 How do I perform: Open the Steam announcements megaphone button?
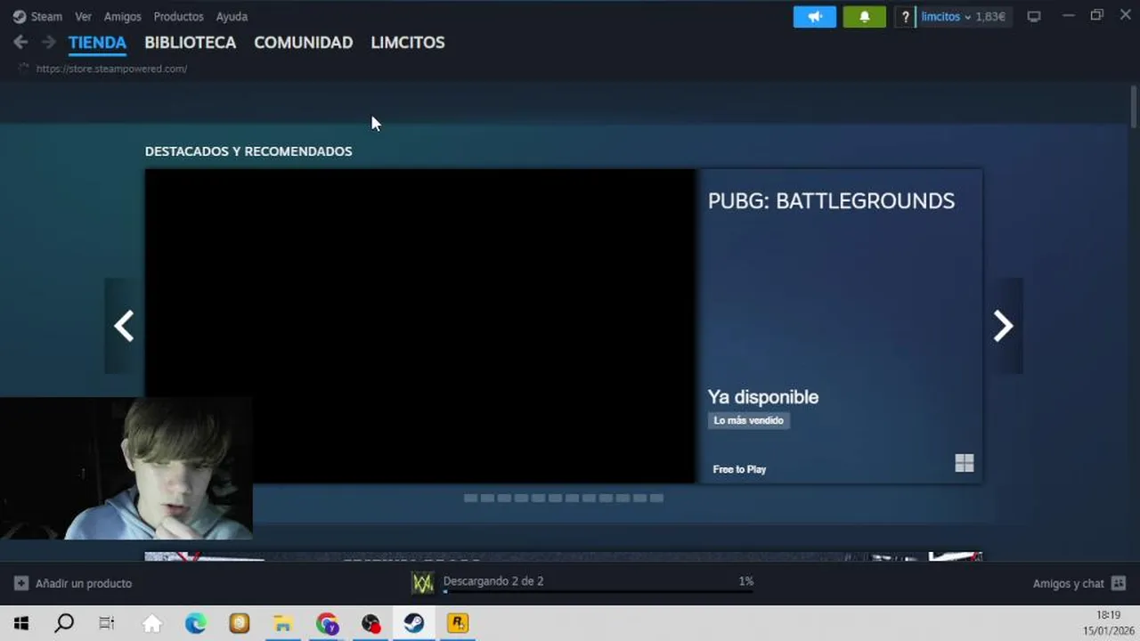tap(815, 17)
